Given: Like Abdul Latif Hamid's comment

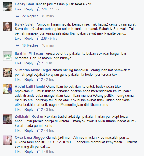Looking at the screenshot, I should coord(18,110).
